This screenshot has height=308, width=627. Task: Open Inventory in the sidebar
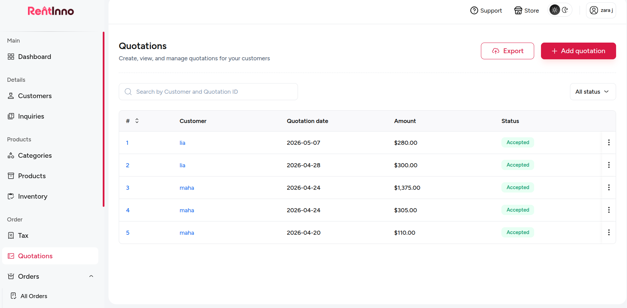pyautogui.click(x=50, y=196)
